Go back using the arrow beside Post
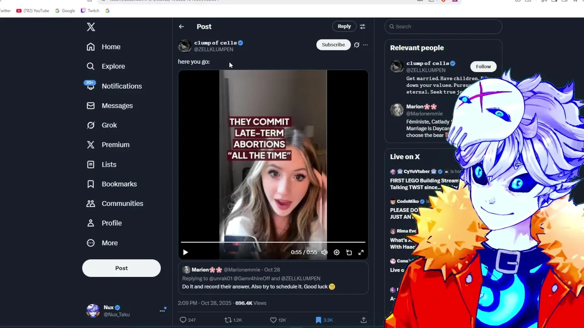 tap(182, 27)
